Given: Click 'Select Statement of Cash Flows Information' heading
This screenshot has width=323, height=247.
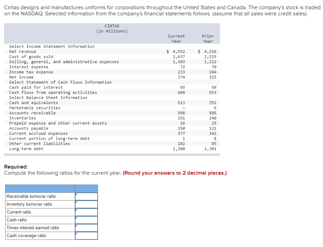Looking at the screenshot, I should pyautogui.click(x=60, y=82).
